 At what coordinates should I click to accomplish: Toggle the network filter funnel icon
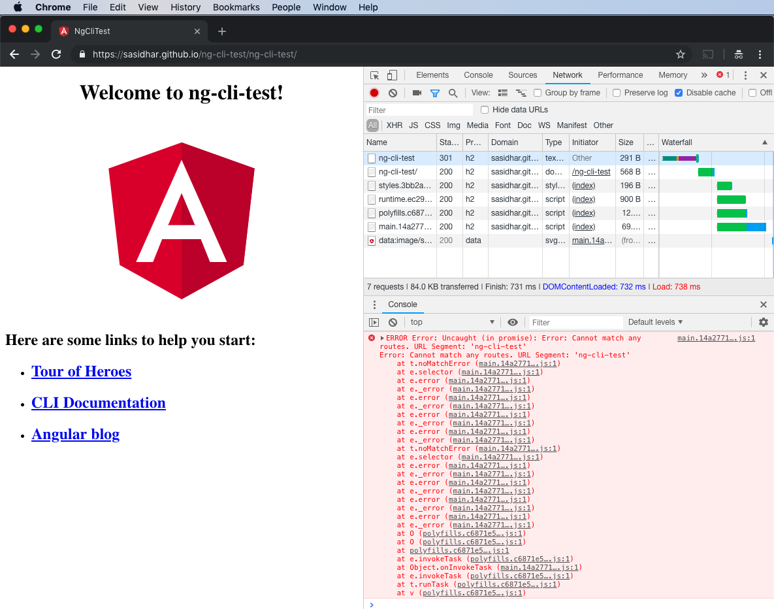pyautogui.click(x=435, y=93)
